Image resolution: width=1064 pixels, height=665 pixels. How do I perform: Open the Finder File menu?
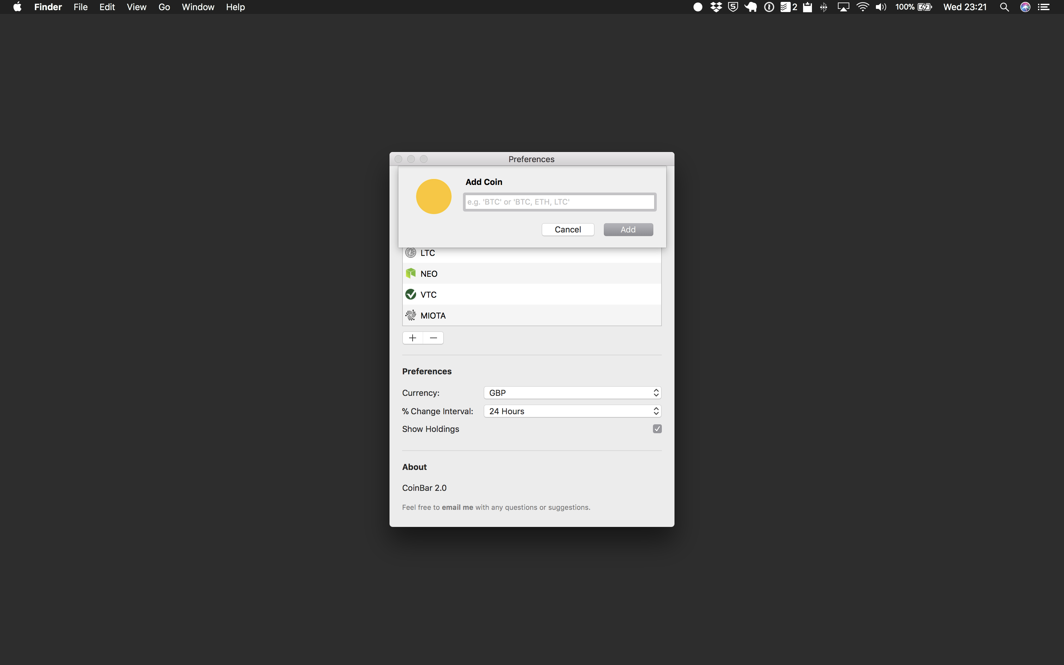pos(80,7)
